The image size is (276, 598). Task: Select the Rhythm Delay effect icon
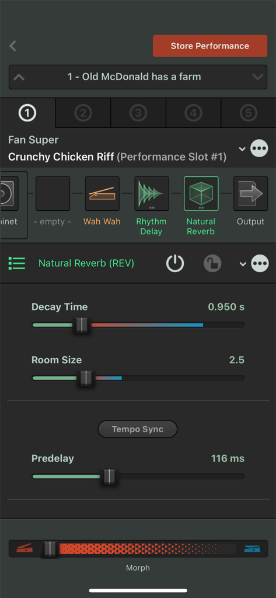(x=152, y=194)
